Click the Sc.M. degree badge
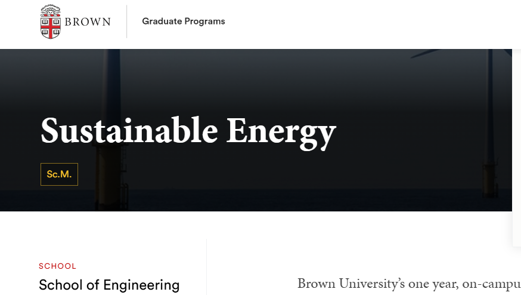This screenshot has width=521, height=295. point(59,174)
